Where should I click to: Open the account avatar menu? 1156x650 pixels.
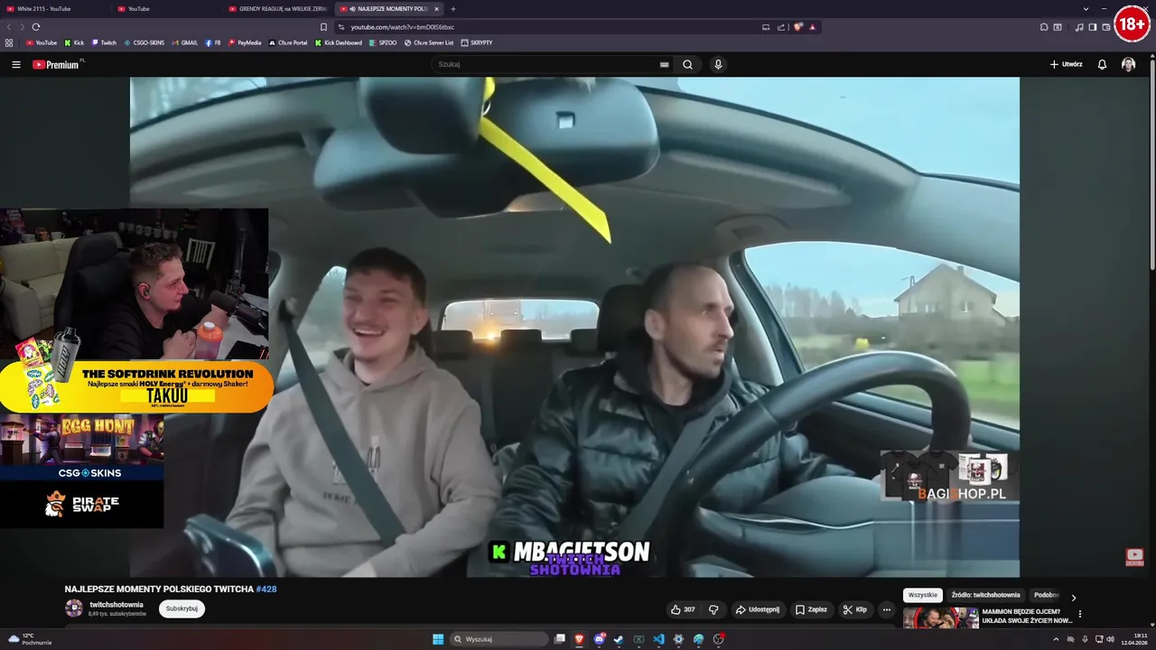pos(1128,64)
